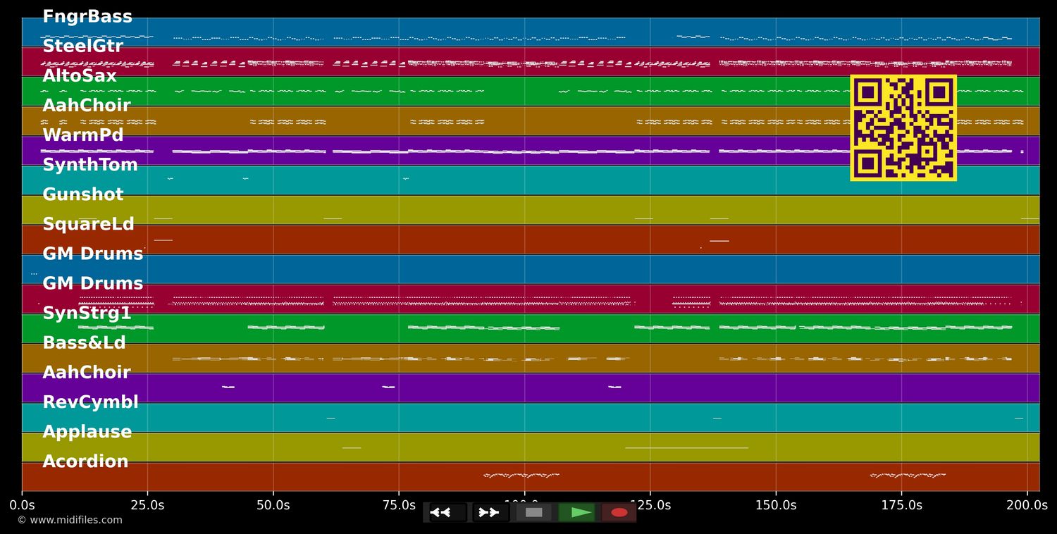This screenshot has height=534, width=1057.
Task: Click the rewind button
Action: pos(447,512)
